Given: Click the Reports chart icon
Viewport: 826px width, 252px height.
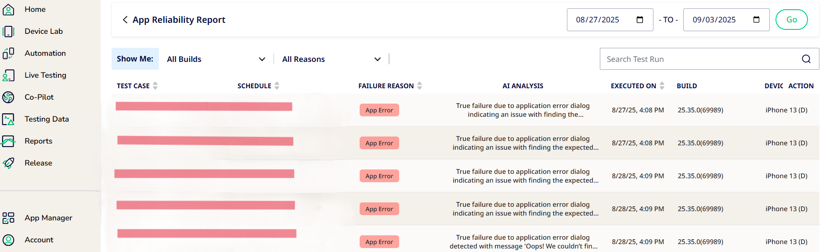Looking at the screenshot, I should coord(8,141).
